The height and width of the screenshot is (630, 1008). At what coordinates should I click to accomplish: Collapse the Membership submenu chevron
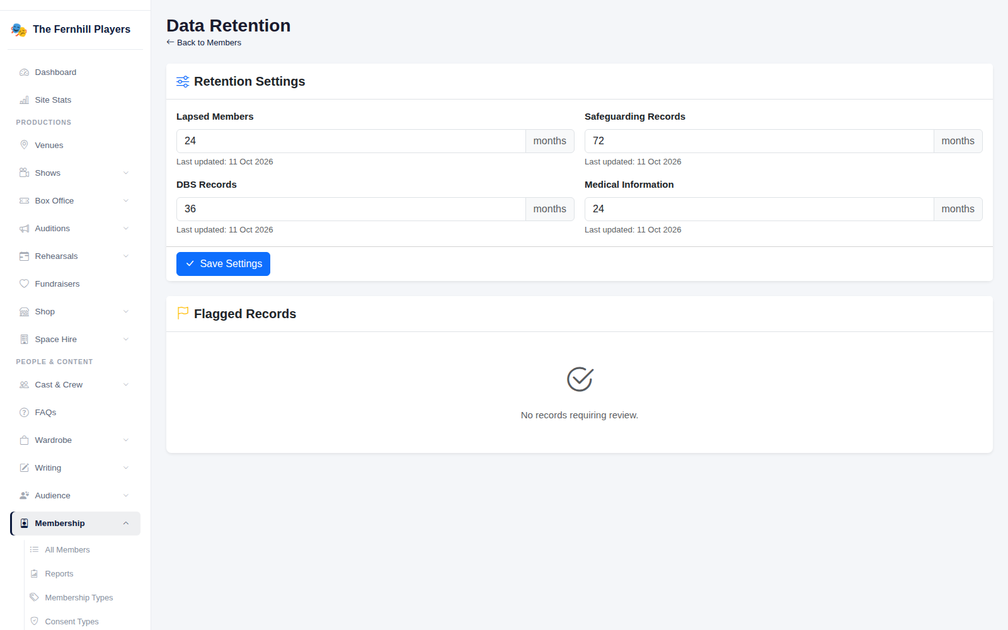tap(126, 524)
